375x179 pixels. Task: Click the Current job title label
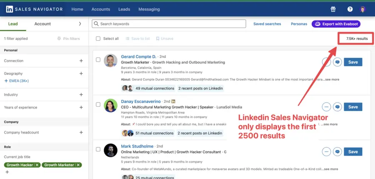[x=17, y=157]
